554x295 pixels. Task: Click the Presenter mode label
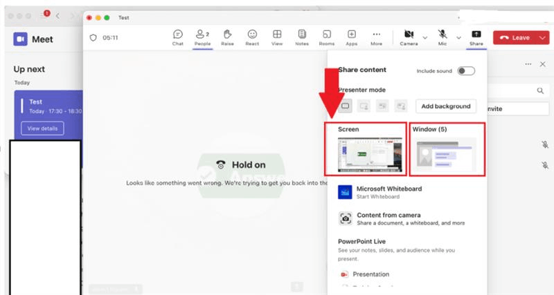(x=361, y=90)
